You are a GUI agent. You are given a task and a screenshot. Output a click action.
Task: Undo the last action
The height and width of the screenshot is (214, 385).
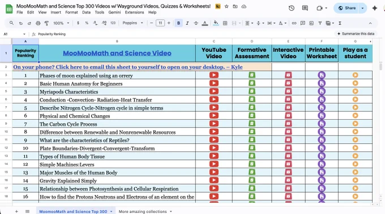[20, 23]
